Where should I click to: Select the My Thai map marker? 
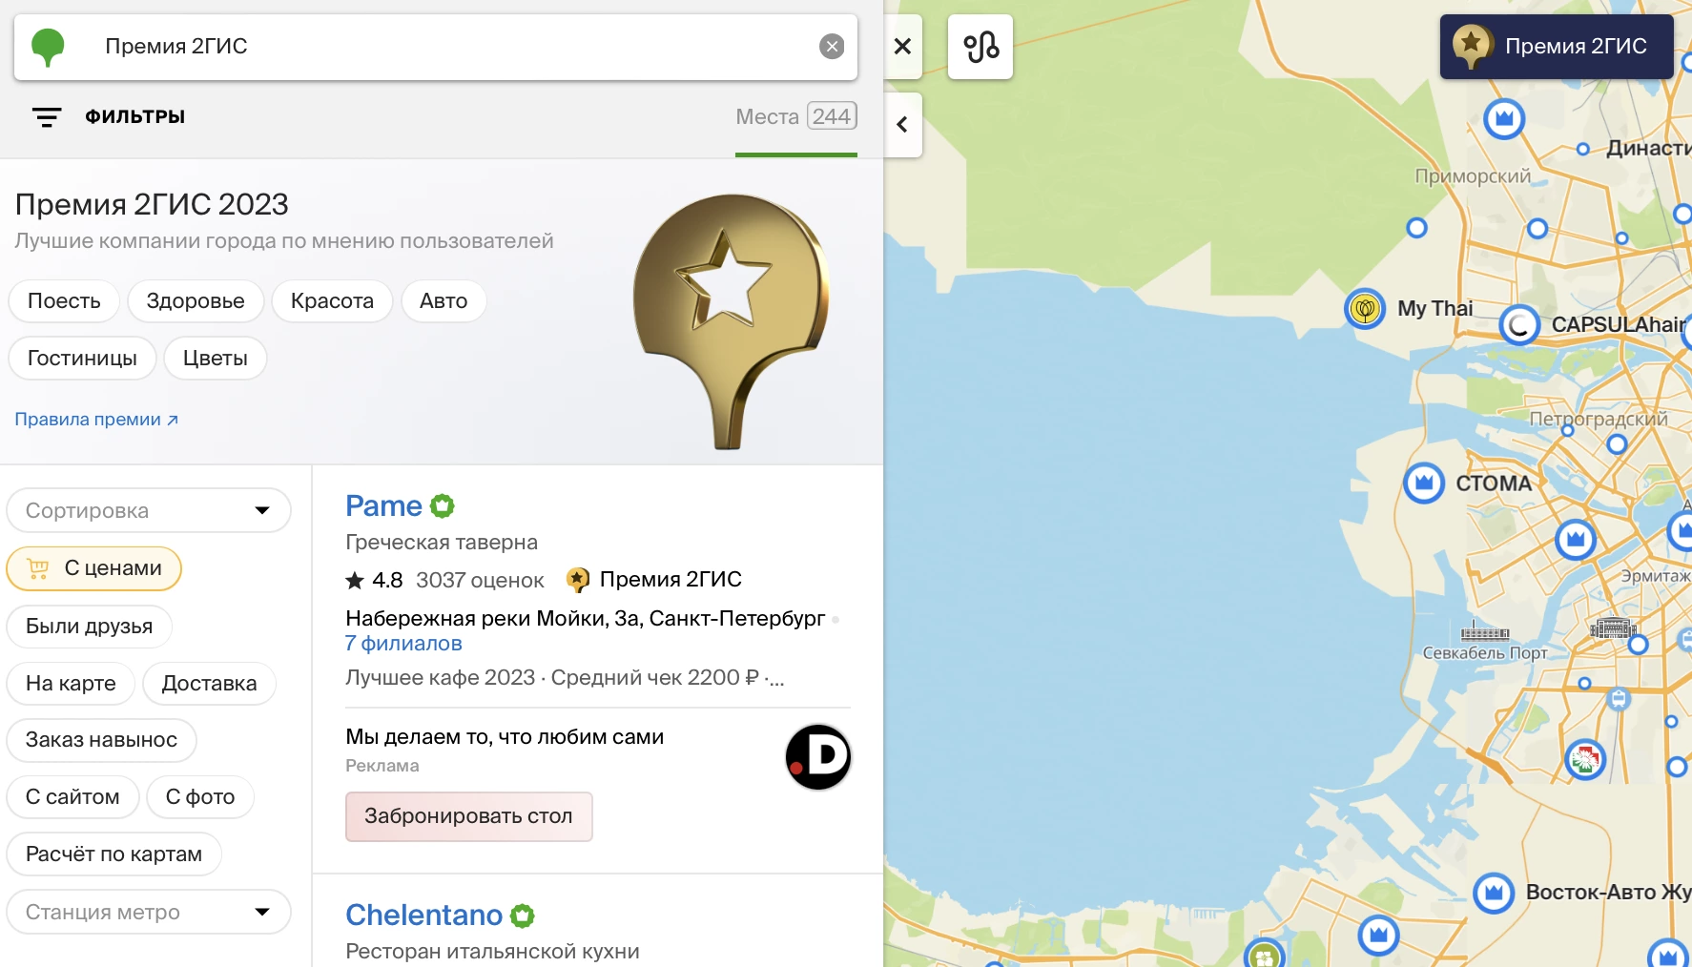point(1365,309)
